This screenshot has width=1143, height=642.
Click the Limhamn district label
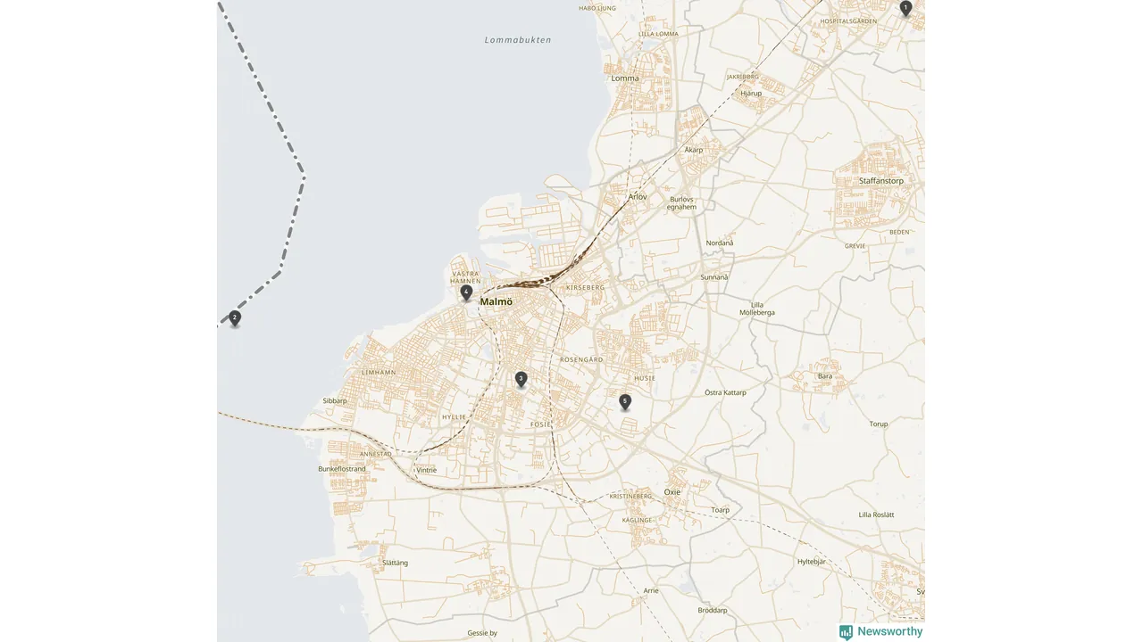[379, 373]
